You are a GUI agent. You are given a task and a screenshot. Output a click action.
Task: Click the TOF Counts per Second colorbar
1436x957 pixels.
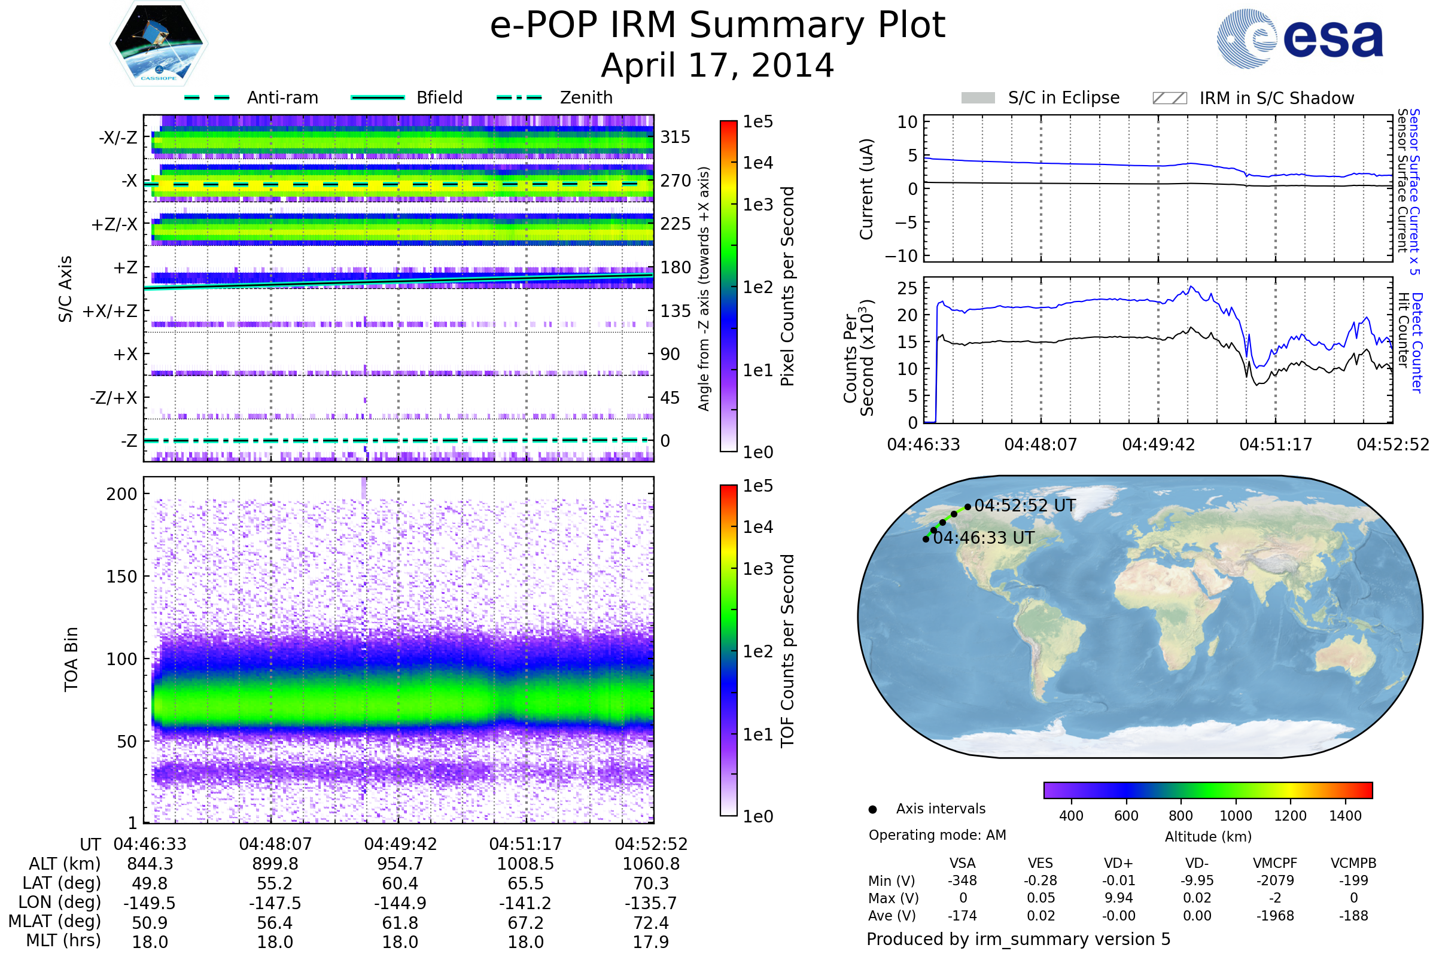(x=728, y=650)
